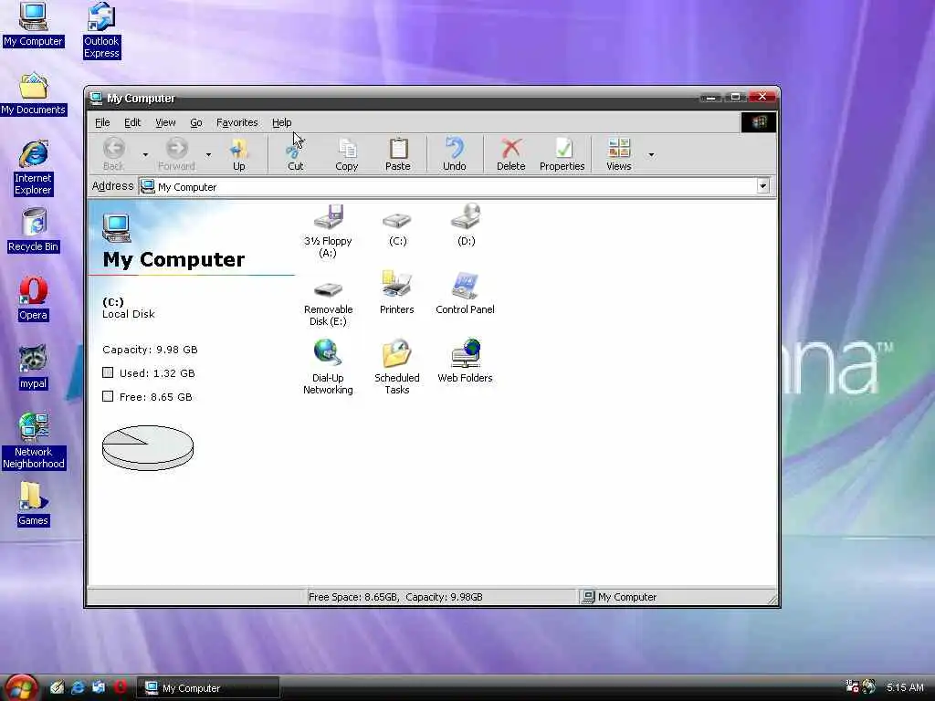Click the Undo toolbar icon
This screenshot has width=935, height=701.
pos(455,153)
